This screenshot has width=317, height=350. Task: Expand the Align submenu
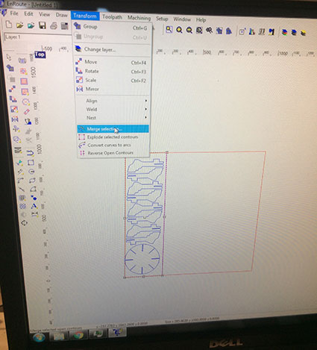(113, 101)
